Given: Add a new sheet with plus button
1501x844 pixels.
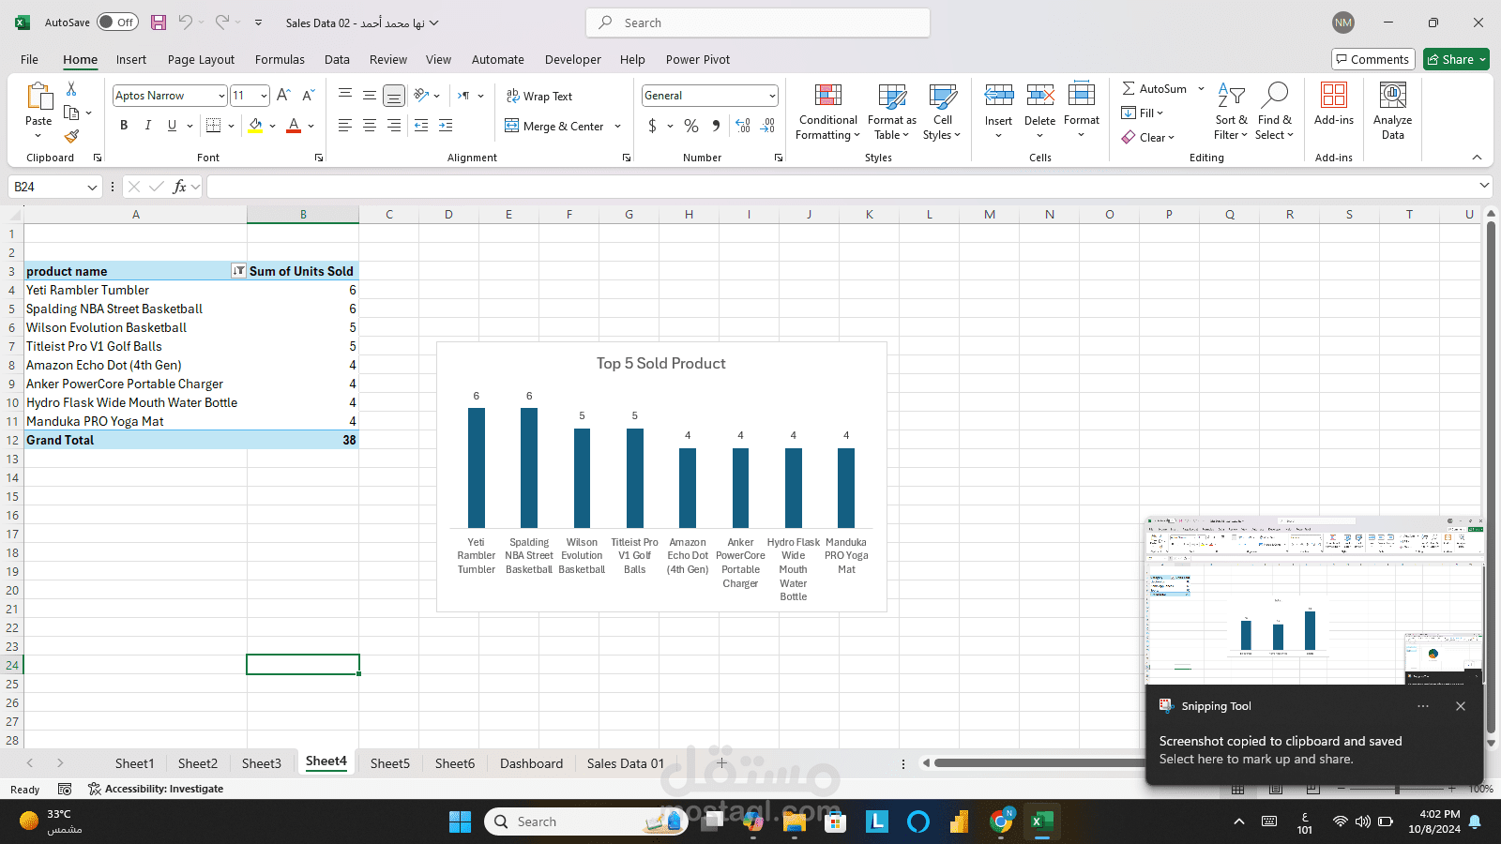Looking at the screenshot, I should point(721,763).
